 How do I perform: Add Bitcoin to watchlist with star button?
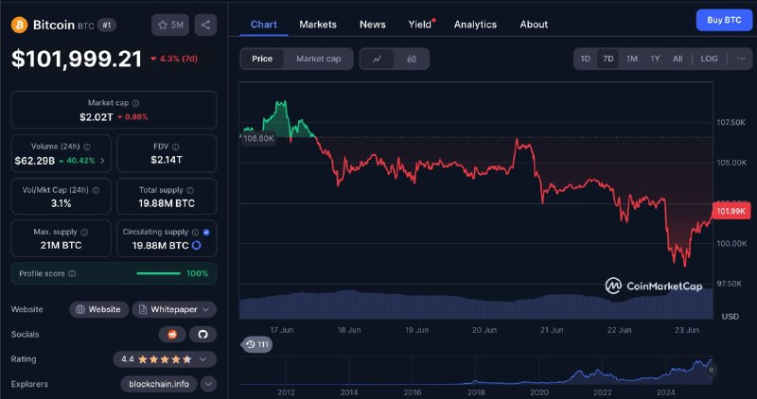pyautogui.click(x=170, y=26)
